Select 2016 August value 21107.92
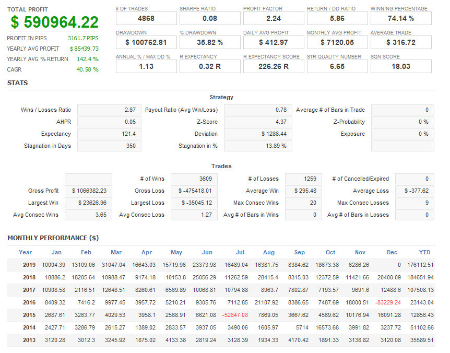 tap(267, 302)
